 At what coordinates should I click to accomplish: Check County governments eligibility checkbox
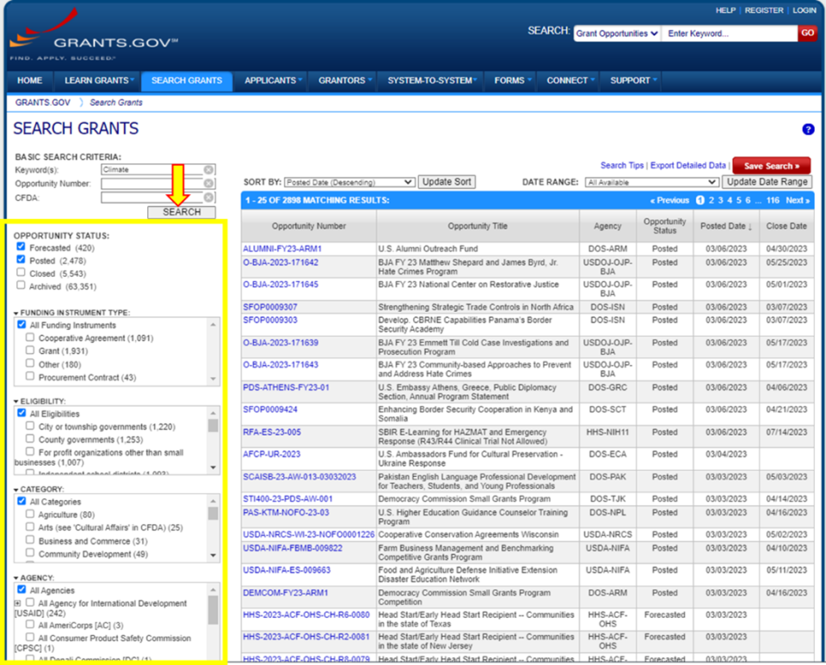tap(30, 438)
